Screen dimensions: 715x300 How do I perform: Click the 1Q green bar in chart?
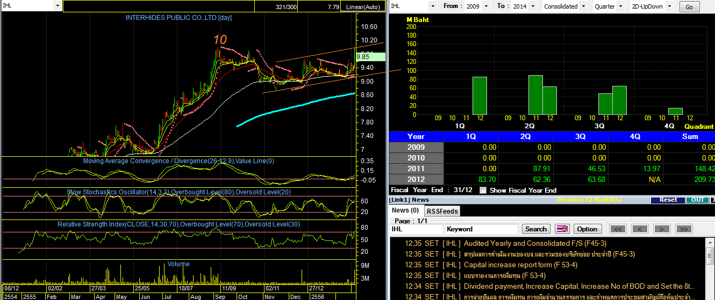point(480,96)
